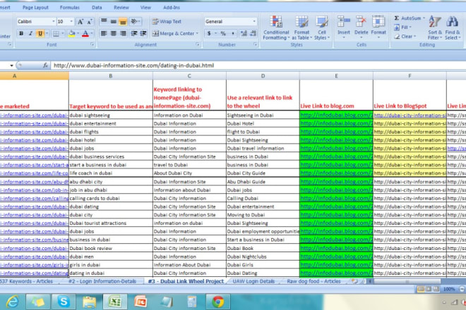Open Google Chrome from the taskbar

tap(217, 302)
